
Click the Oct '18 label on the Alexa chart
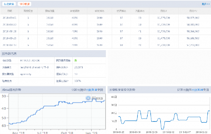(x=67, y=132)
